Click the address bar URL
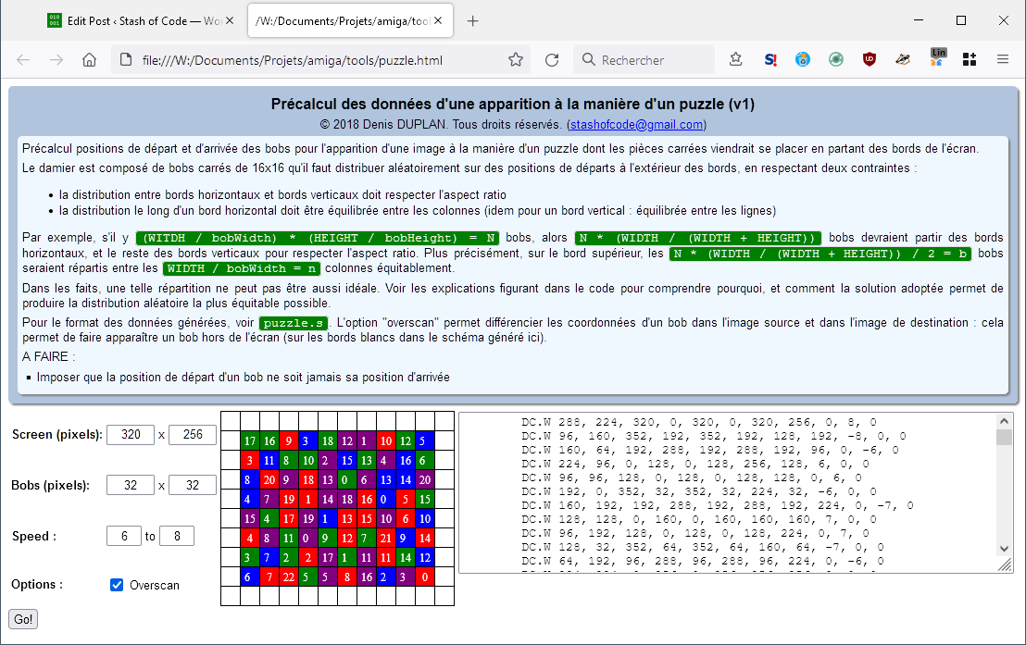 pyautogui.click(x=293, y=60)
